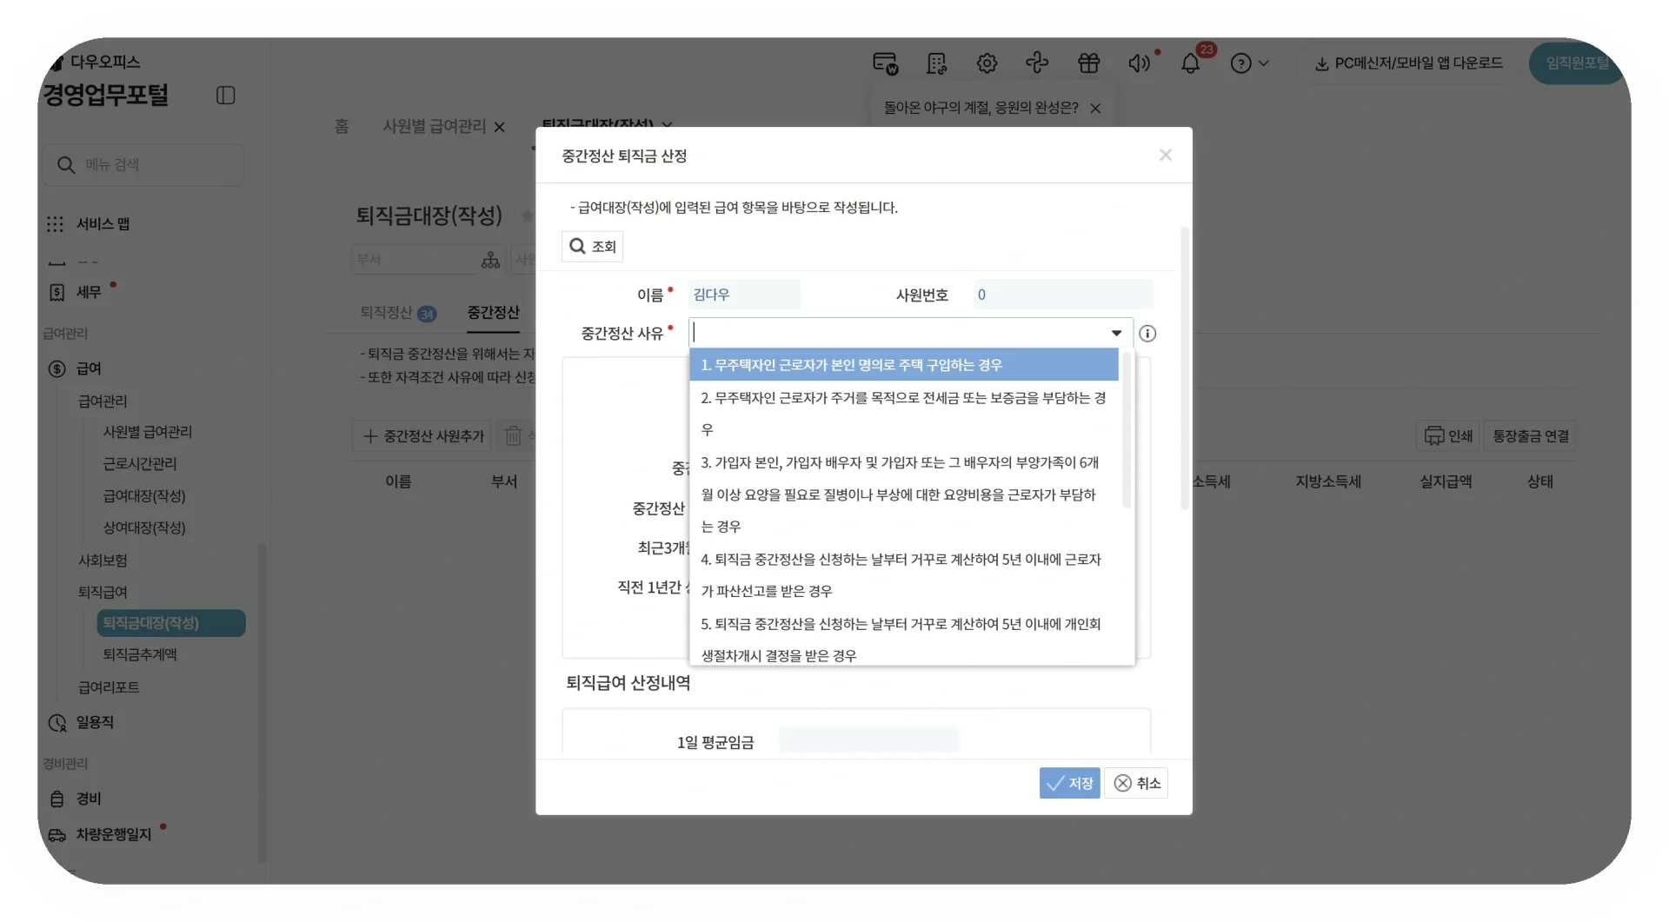This screenshot has width=1669, height=922.
Task: Click the 부서 filter field
Action: [429, 260]
